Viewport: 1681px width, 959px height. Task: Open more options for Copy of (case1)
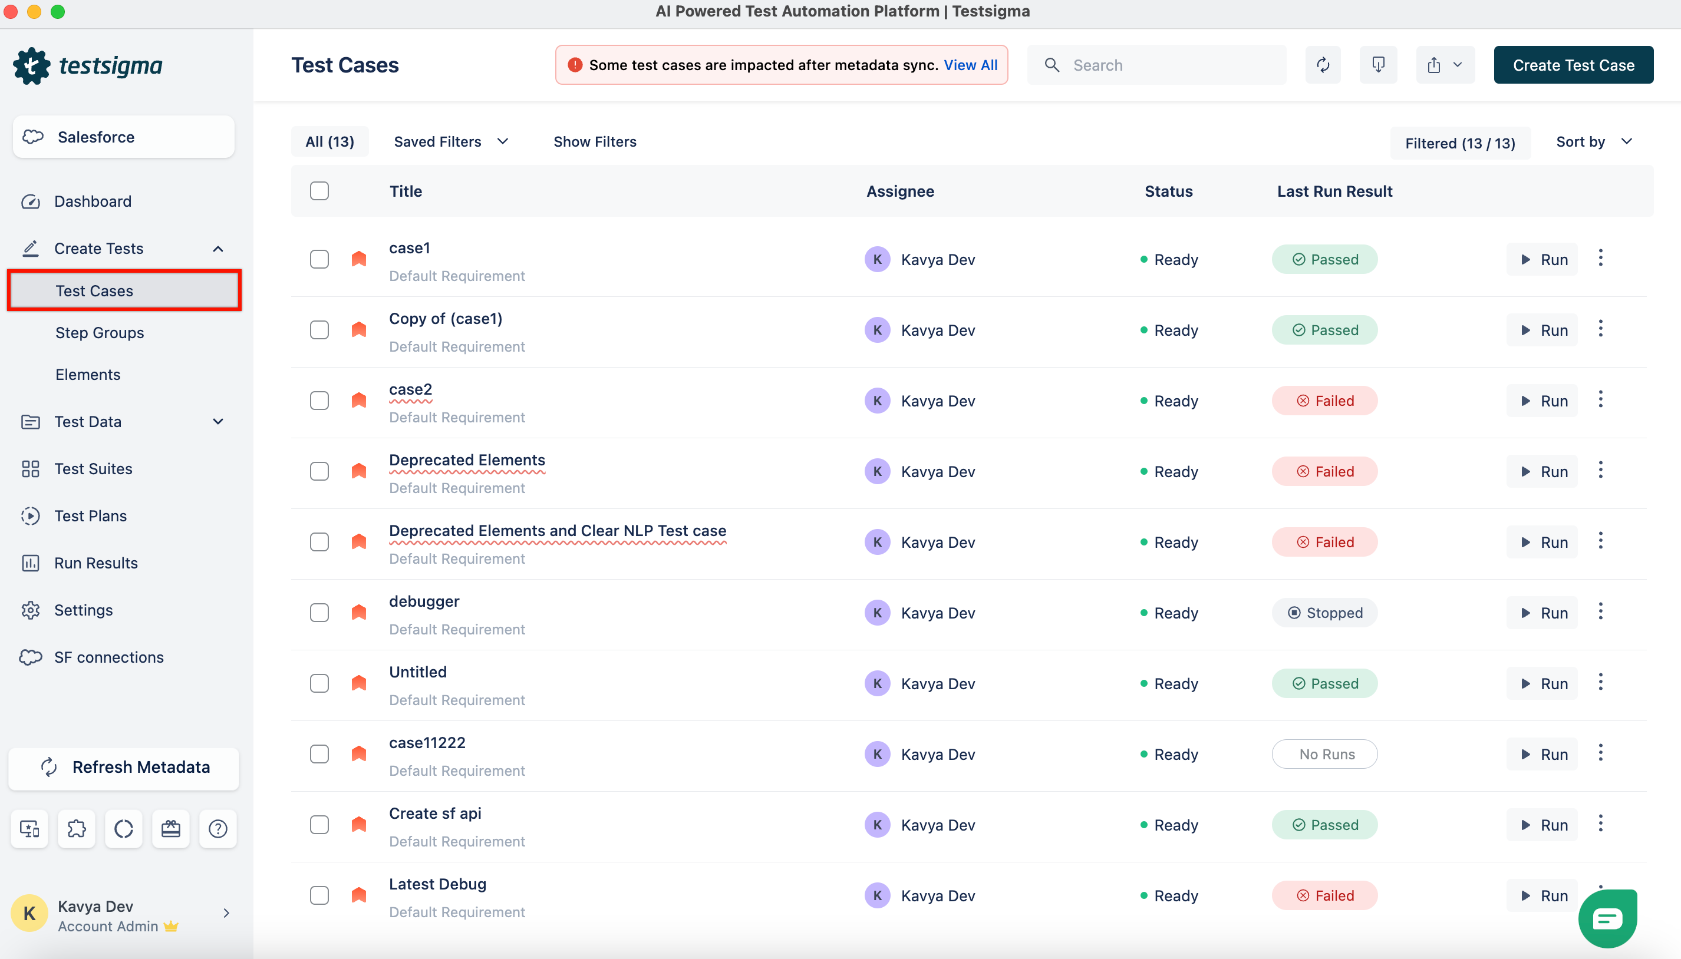point(1600,329)
